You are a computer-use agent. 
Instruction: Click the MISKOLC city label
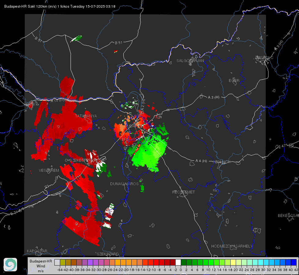[265, 57]
